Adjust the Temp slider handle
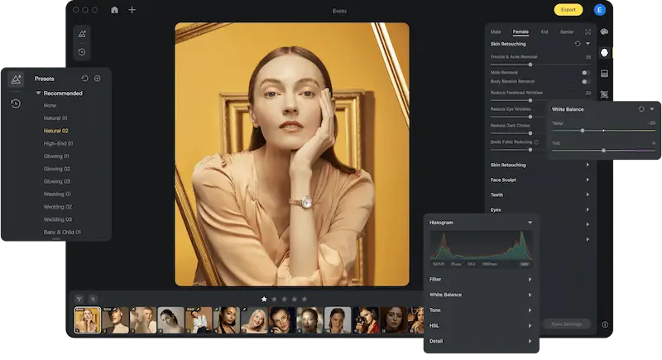This screenshot has width=662, height=360. tap(583, 131)
